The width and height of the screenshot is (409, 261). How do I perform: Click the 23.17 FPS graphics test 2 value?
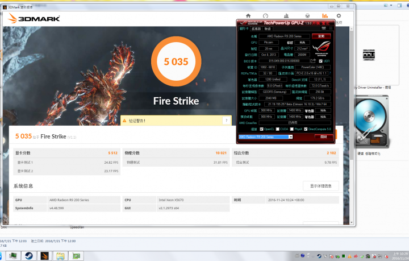[111, 171]
